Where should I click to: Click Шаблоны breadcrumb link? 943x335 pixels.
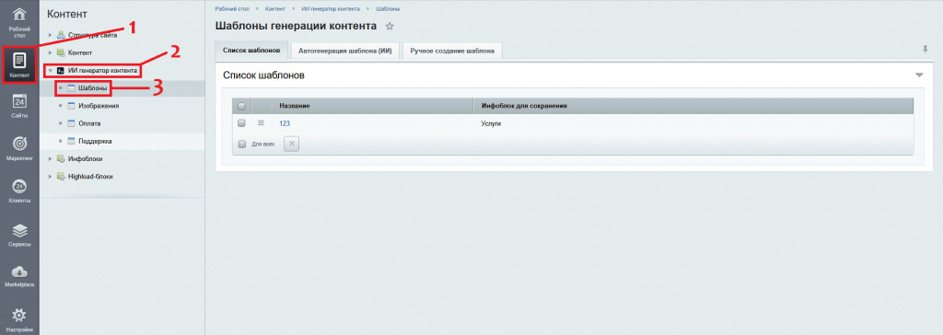coord(388,9)
